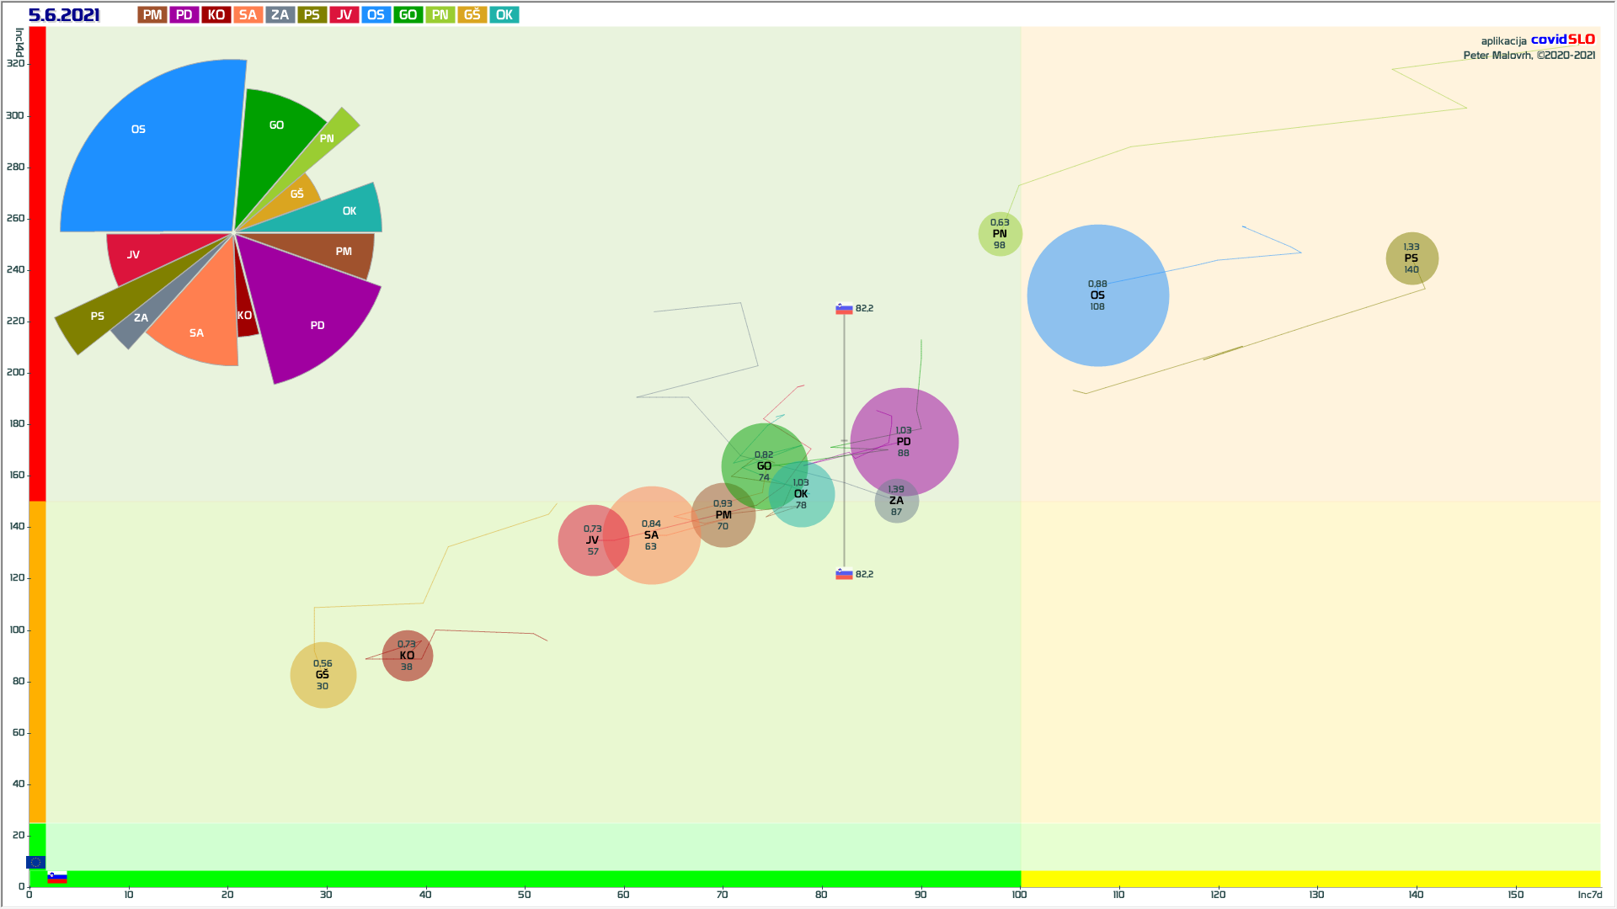Click the date label 5.6.2021
This screenshot has width=1617, height=909.
(64, 15)
